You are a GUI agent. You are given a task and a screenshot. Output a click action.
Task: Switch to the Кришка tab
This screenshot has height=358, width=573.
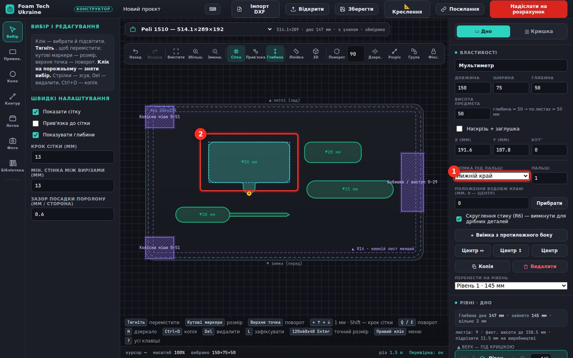539,31
